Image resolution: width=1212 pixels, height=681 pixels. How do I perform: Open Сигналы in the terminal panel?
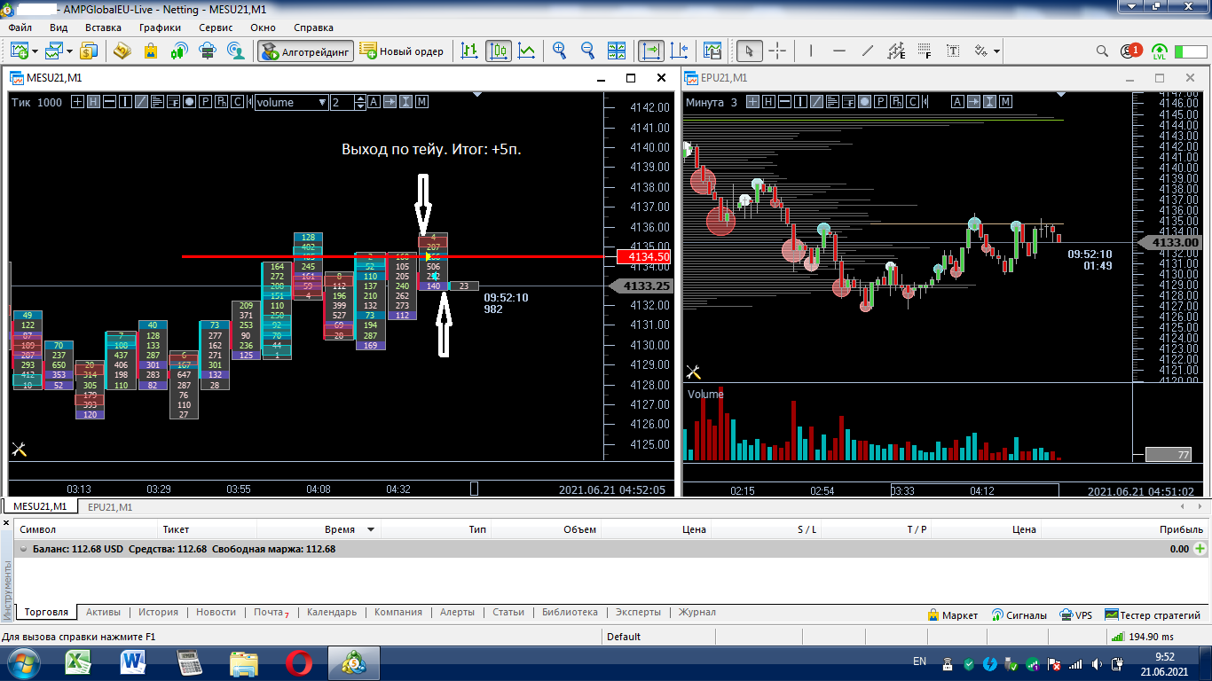1019,614
